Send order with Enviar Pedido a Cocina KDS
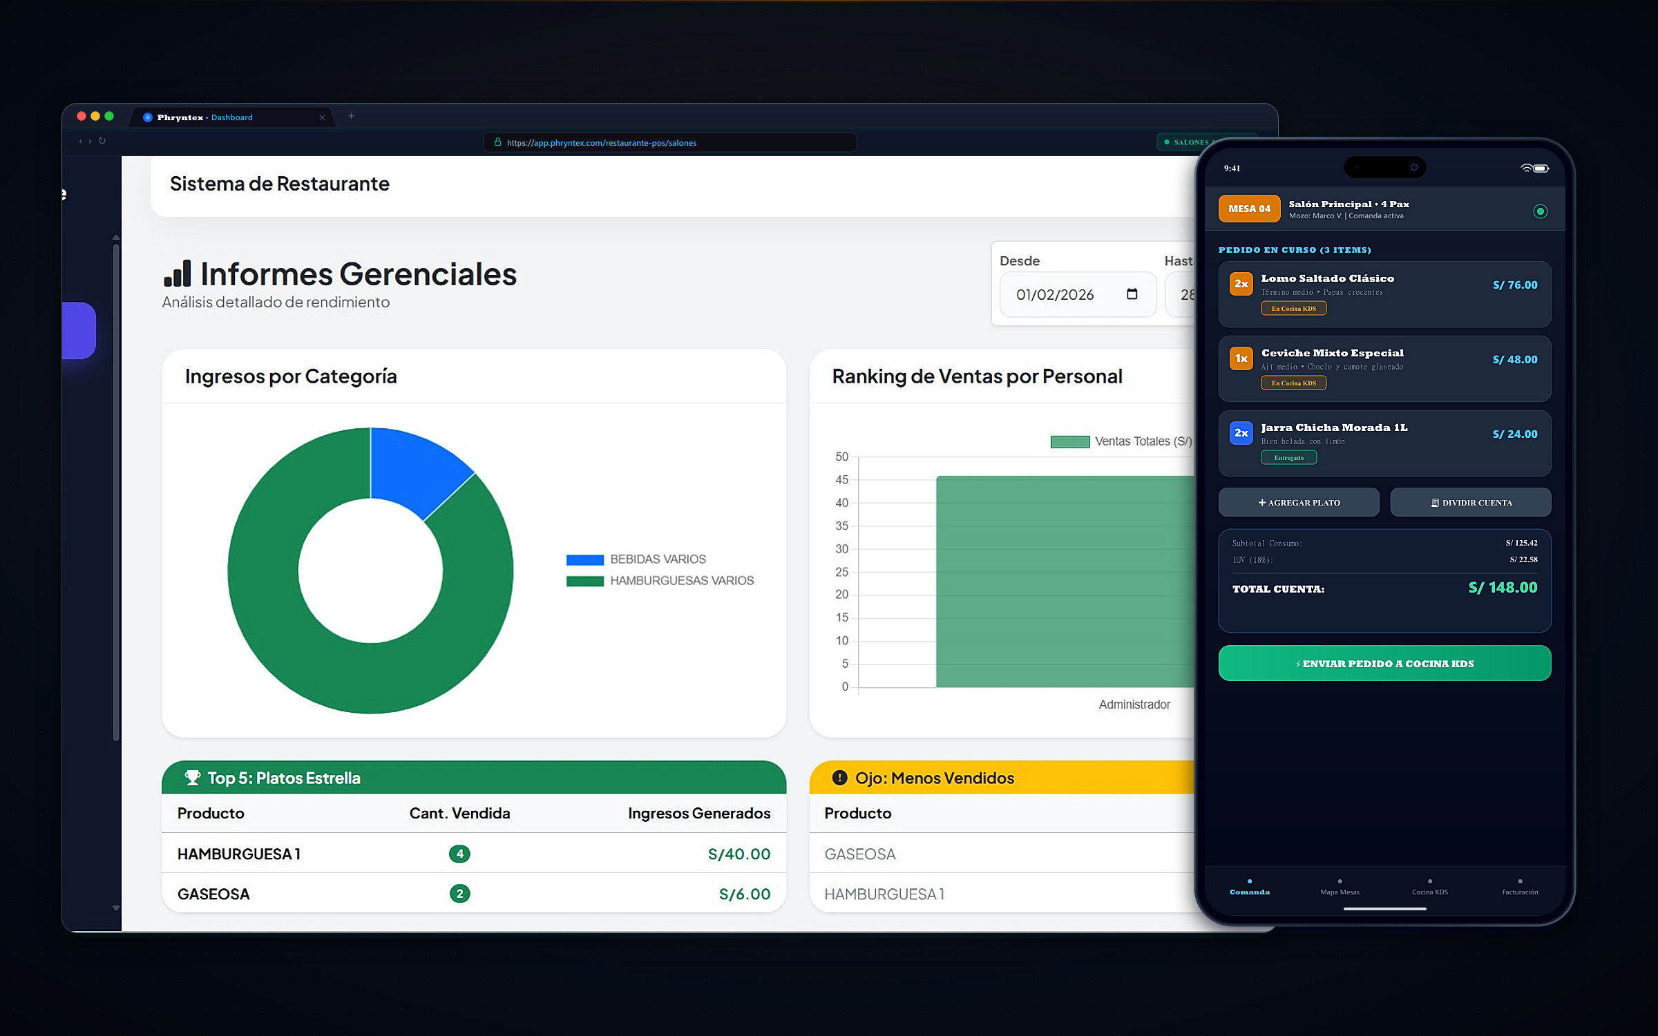The image size is (1658, 1036). click(1384, 663)
